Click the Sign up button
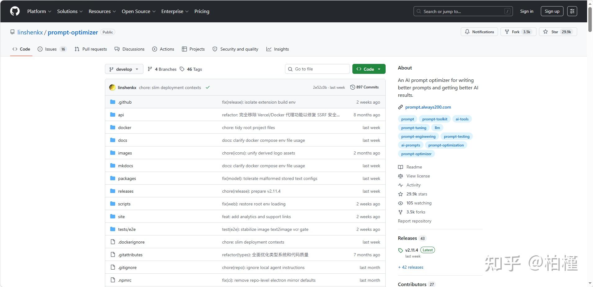 pos(552,11)
